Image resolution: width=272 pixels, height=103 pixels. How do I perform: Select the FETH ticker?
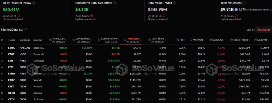tap(11, 67)
